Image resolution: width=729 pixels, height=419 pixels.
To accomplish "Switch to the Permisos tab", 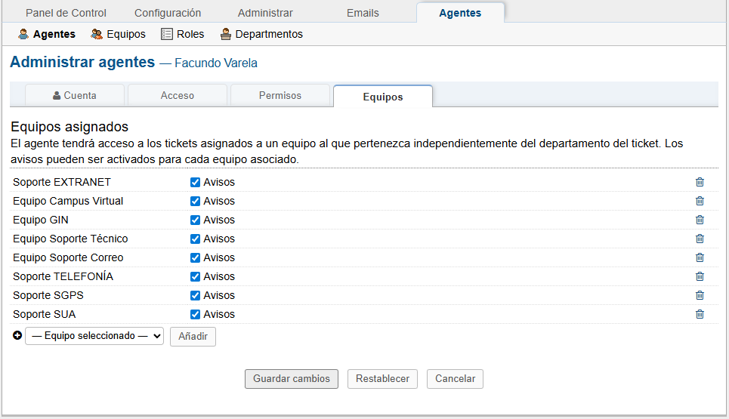I will point(280,96).
